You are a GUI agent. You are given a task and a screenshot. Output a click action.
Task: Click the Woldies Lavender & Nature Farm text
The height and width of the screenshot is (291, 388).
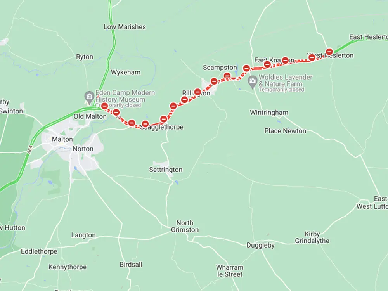(286, 80)
